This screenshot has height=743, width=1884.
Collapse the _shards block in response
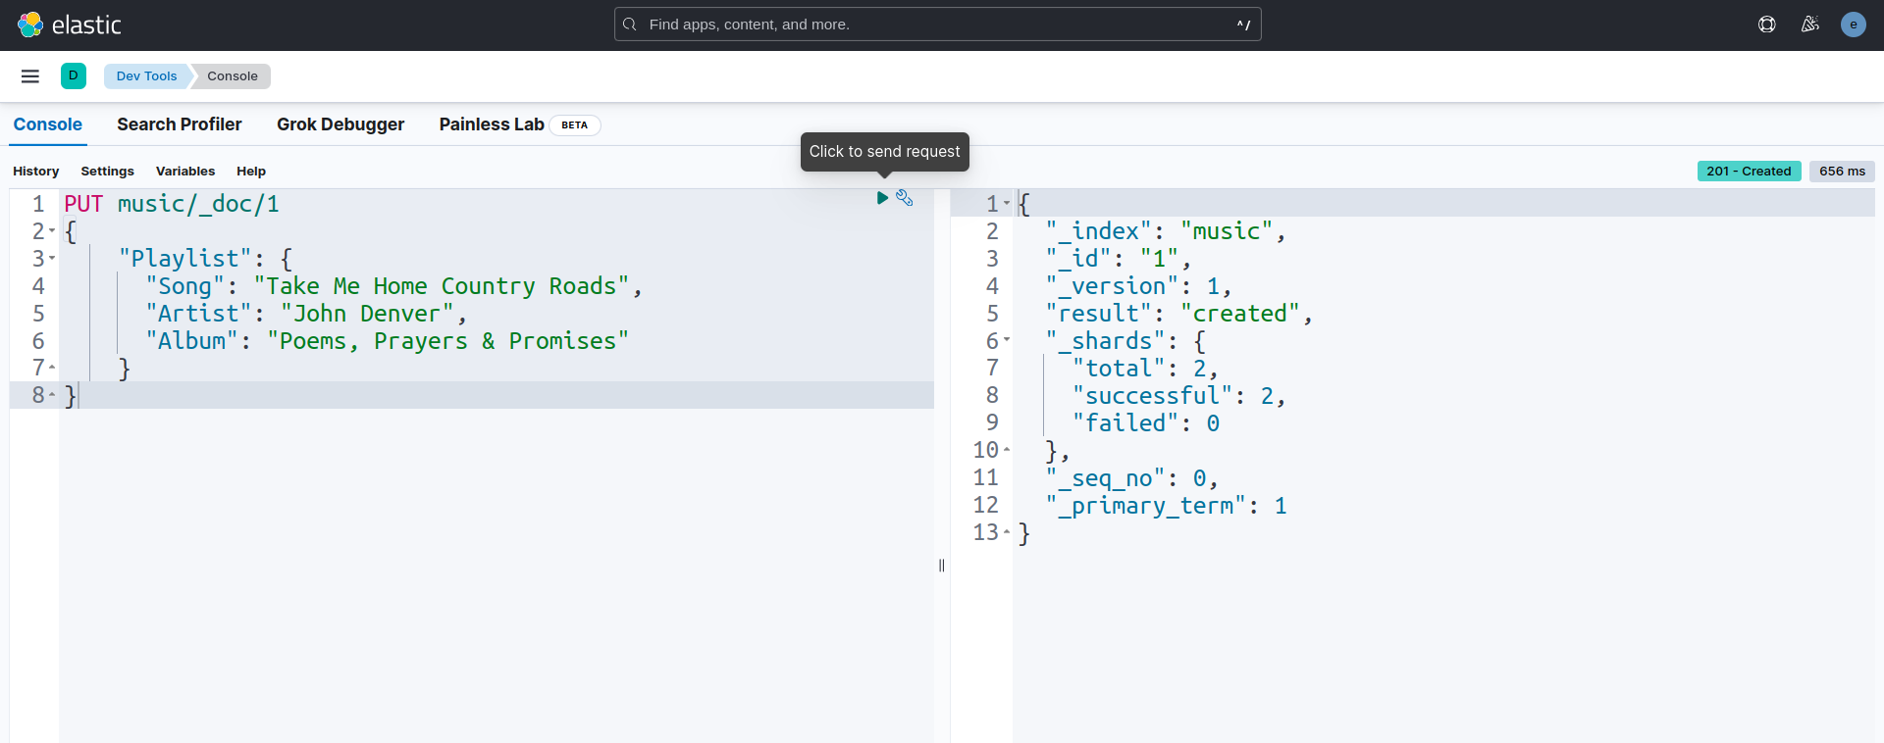[1007, 341]
